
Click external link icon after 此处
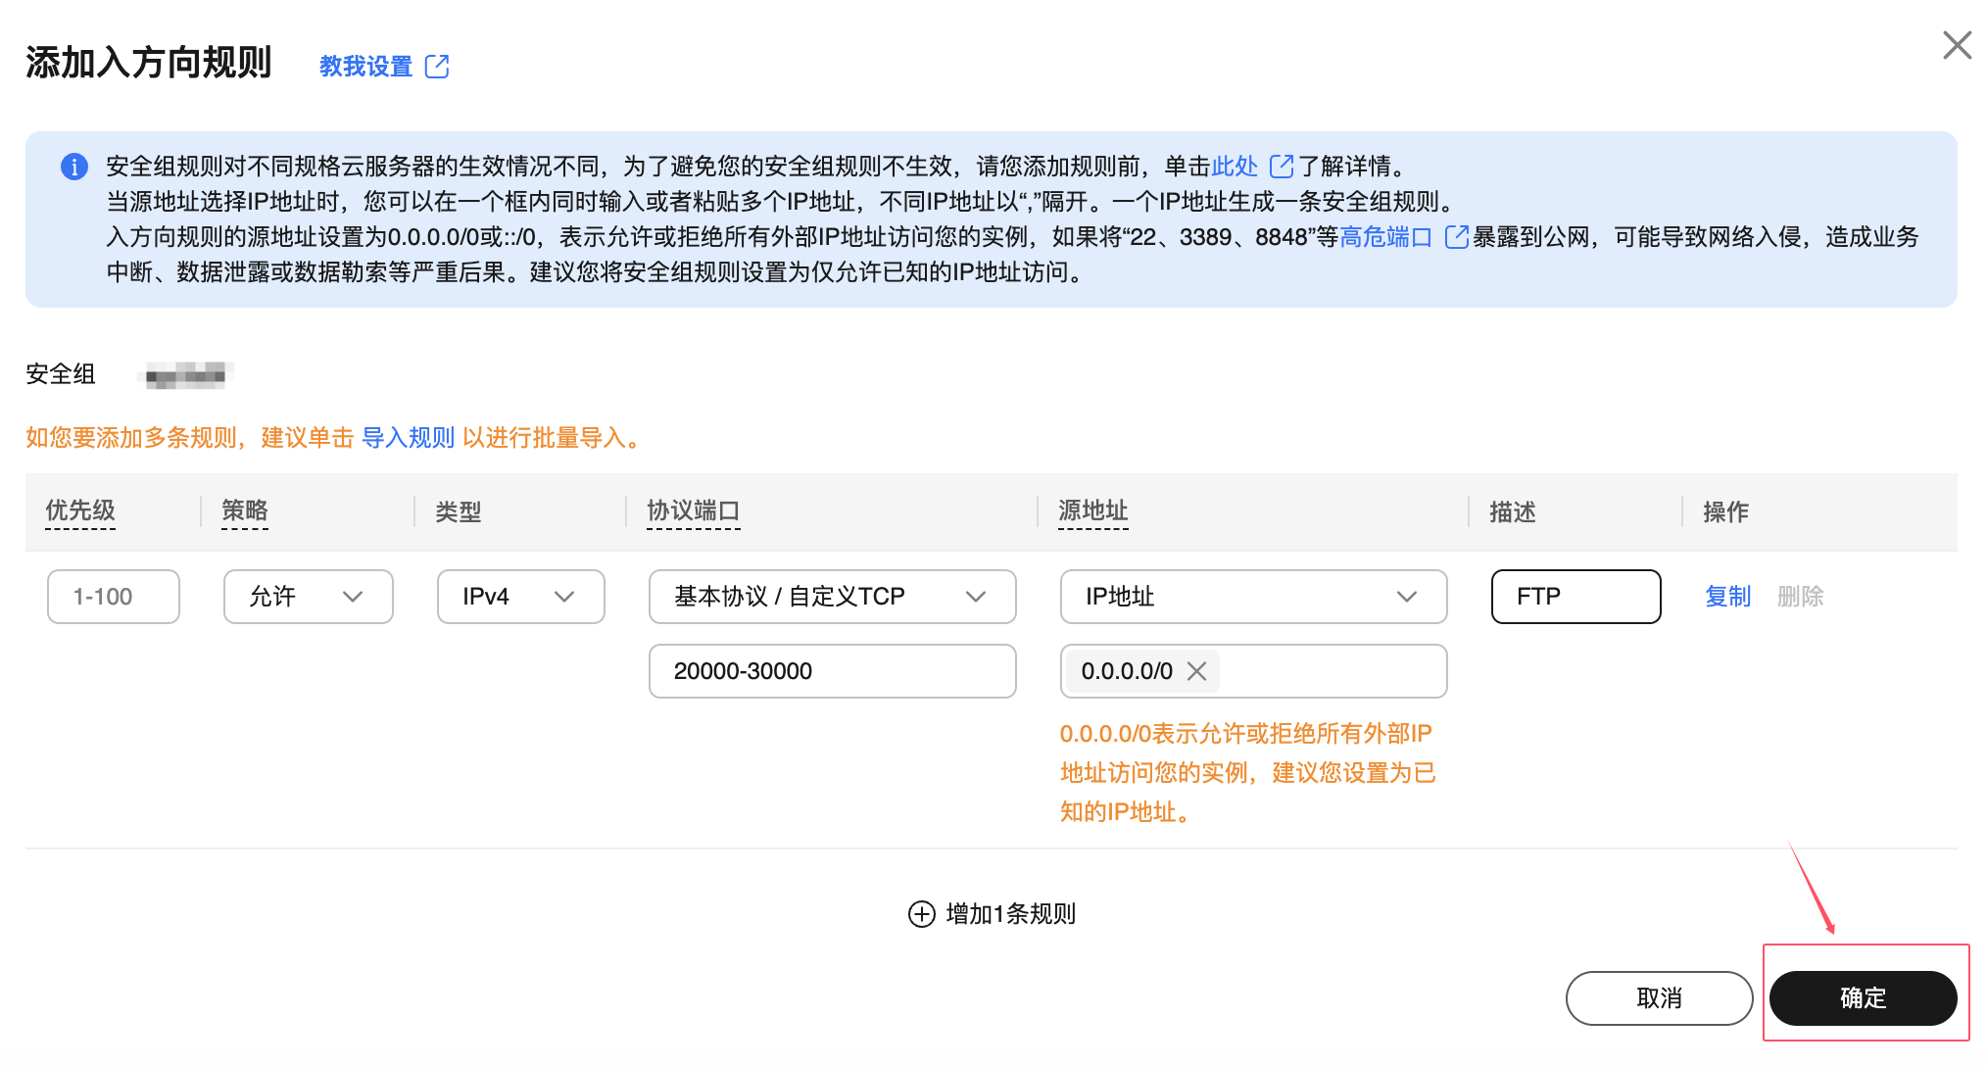coord(1282,166)
